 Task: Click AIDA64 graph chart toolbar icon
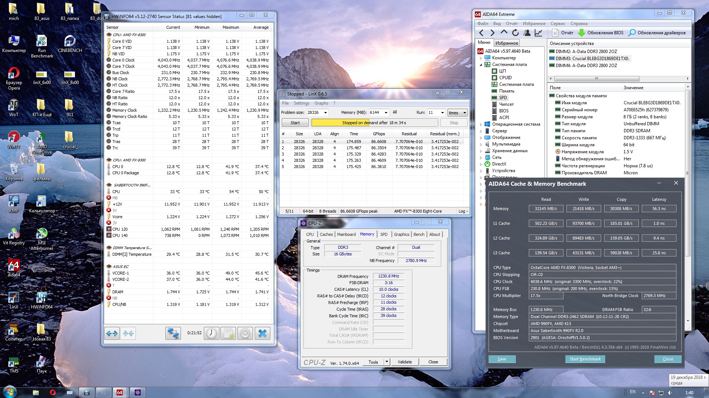pyautogui.click(x=538, y=33)
